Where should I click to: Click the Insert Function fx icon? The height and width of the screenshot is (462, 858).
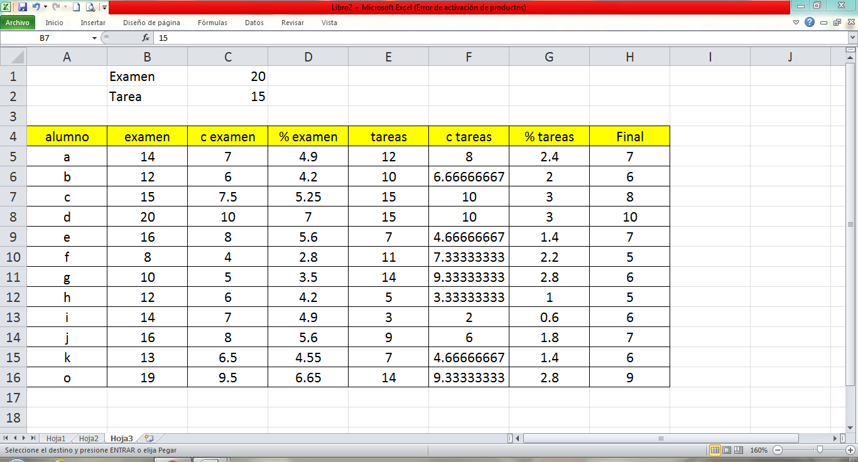(145, 38)
